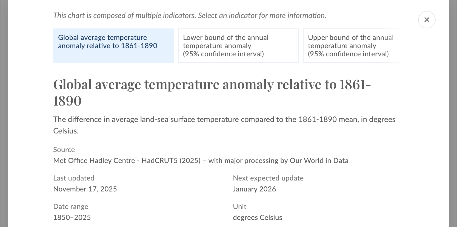Screen dimensions: 457x227
Task: Click the 'January 2026' update value
Action: pyautogui.click(x=254, y=189)
